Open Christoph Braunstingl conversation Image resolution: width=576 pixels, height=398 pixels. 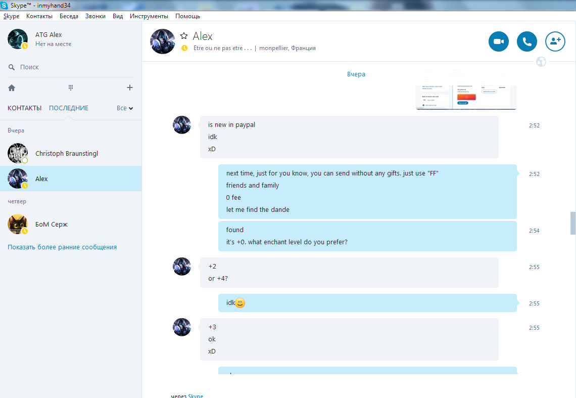point(71,153)
